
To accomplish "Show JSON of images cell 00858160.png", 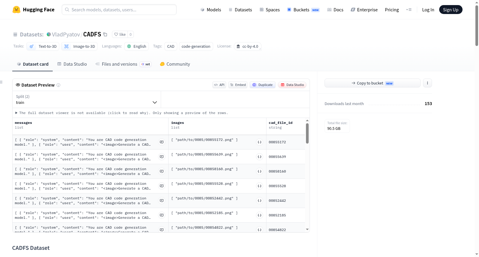I will tap(260, 171).
